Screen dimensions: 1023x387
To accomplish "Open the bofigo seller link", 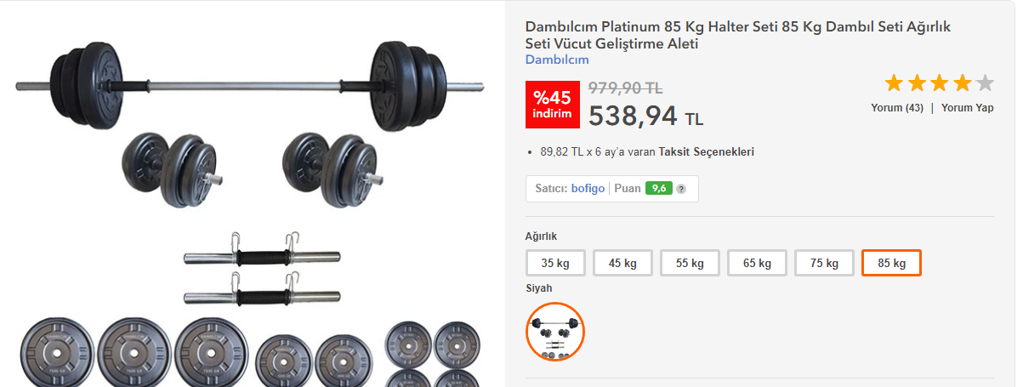I will pos(588,189).
